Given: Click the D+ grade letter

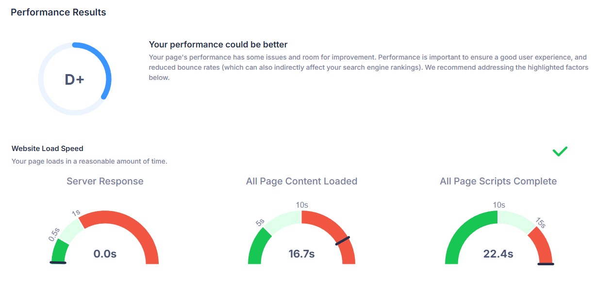Looking at the screenshot, I should (x=74, y=80).
